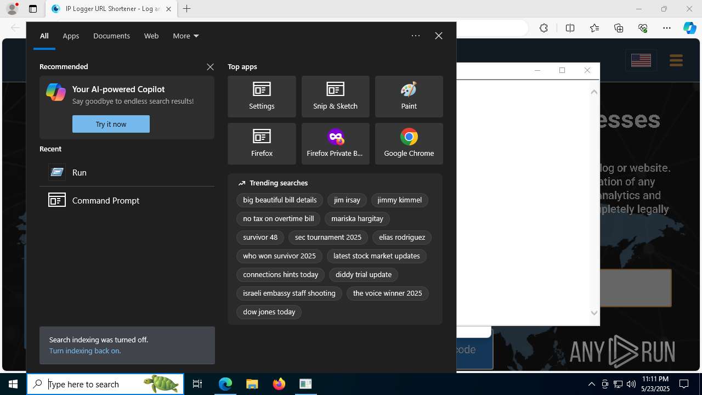Launch Snip & Sketch from Top apps
The image size is (702, 395).
tap(335, 97)
